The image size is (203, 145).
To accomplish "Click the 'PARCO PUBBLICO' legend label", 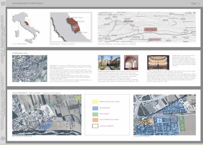I will pyautogui.click(x=104, y=114).
